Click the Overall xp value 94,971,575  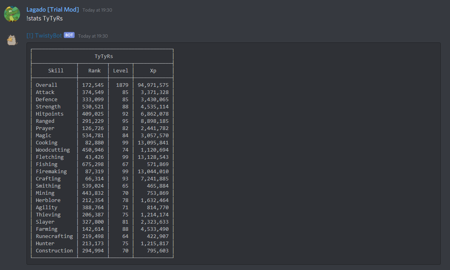coord(153,85)
